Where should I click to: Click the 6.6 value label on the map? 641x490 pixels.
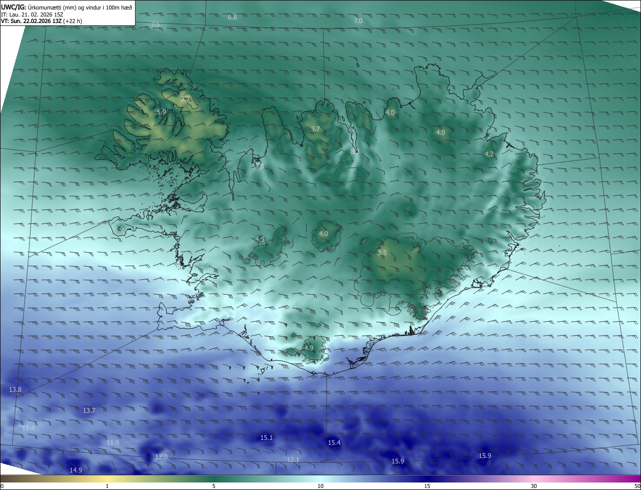coord(232,18)
